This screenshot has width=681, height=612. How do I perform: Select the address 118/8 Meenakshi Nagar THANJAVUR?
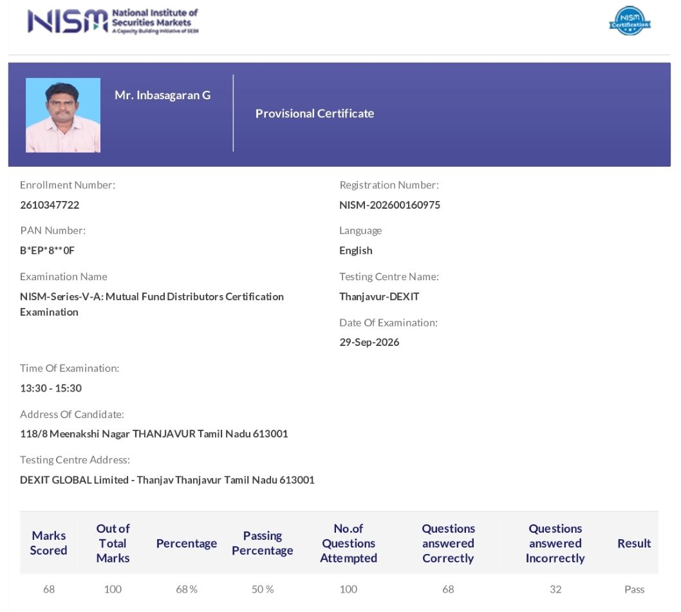(154, 434)
